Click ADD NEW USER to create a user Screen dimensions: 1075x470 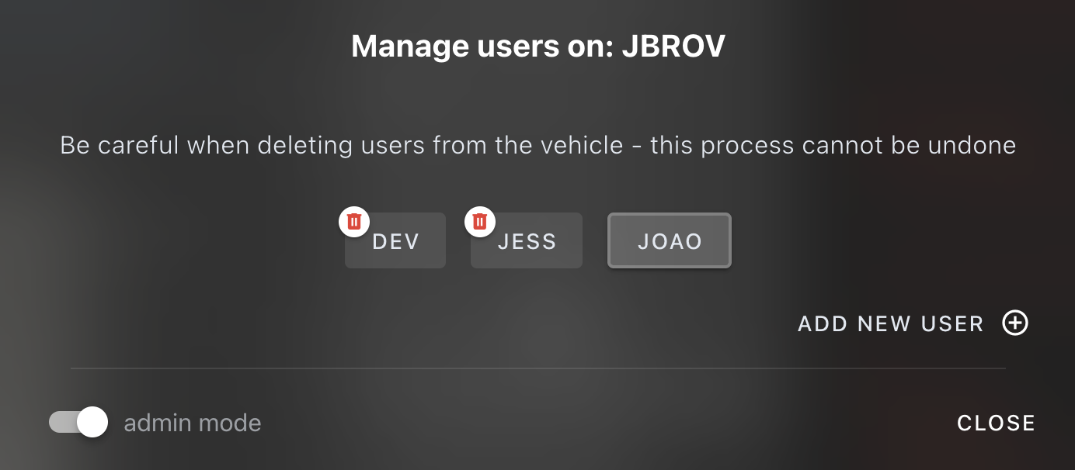pos(890,323)
